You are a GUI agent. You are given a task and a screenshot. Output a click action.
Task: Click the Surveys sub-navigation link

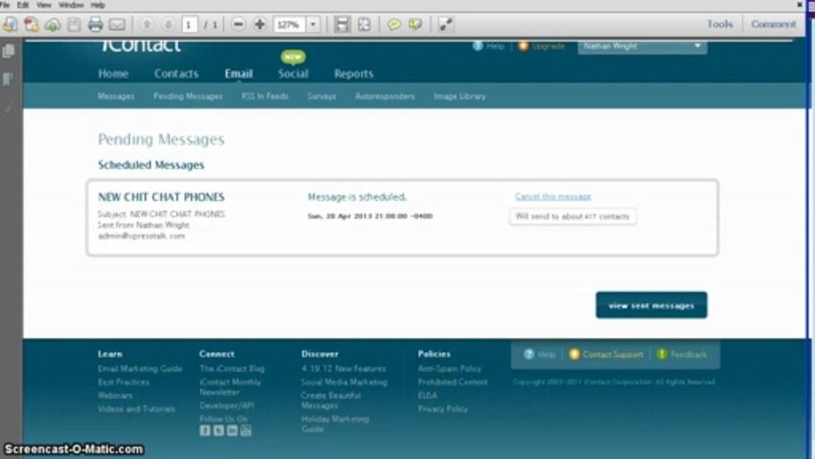[321, 96]
